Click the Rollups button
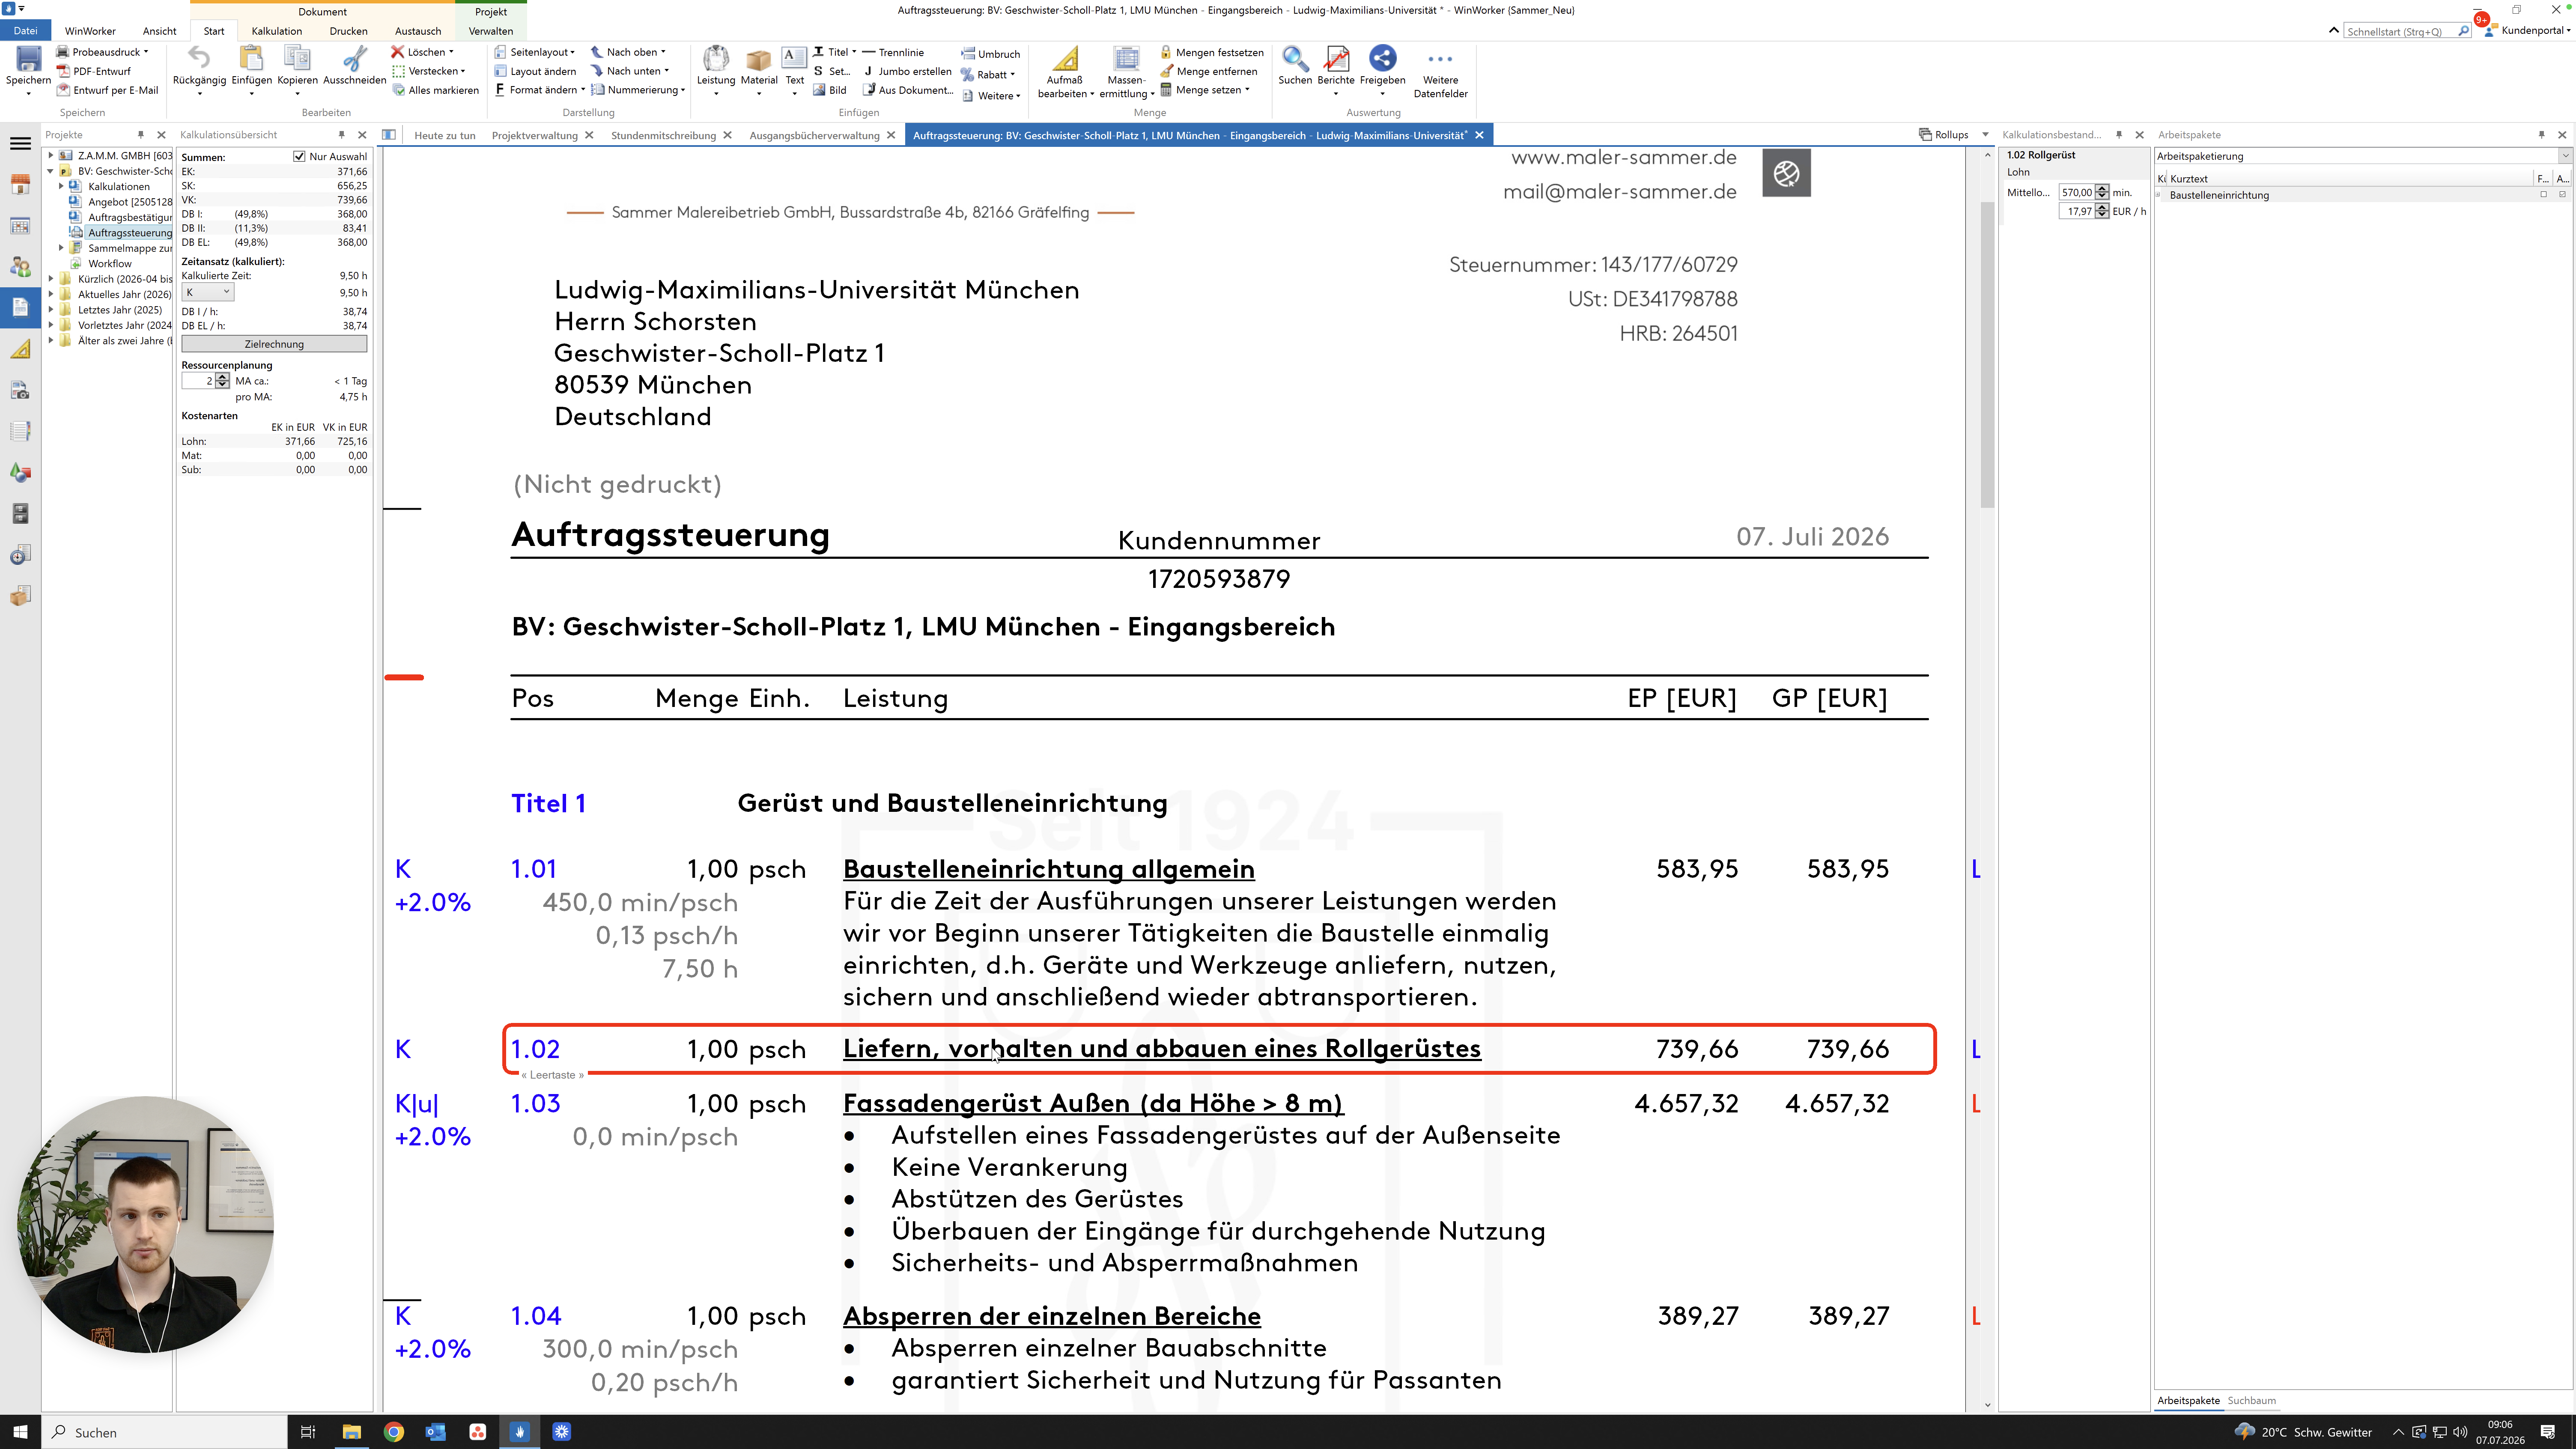The image size is (2576, 1449). [1944, 135]
